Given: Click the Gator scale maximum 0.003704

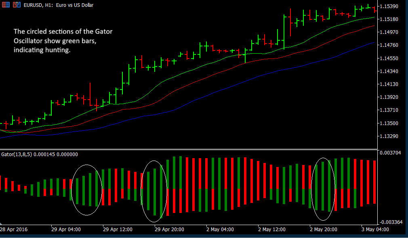Looking at the screenshot, I should coord(390,153).
